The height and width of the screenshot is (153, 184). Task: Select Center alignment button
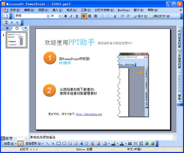pyautogui.click(x=90, y=16)
